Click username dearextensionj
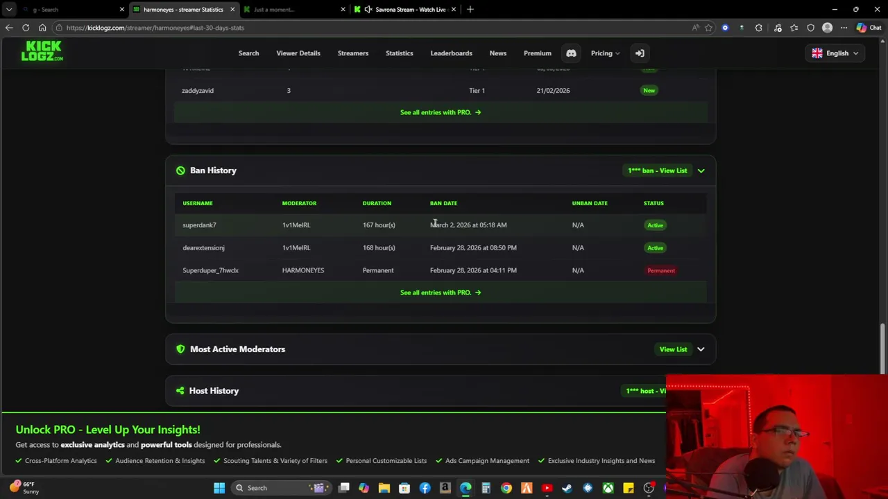The image size is (888, 499). point(203,248)
